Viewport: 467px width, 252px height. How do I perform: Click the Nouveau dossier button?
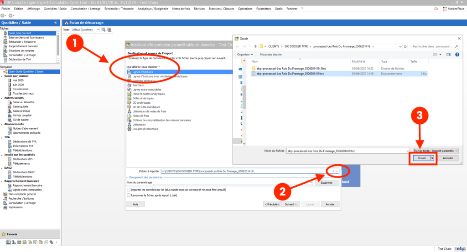tap(271, 55)
